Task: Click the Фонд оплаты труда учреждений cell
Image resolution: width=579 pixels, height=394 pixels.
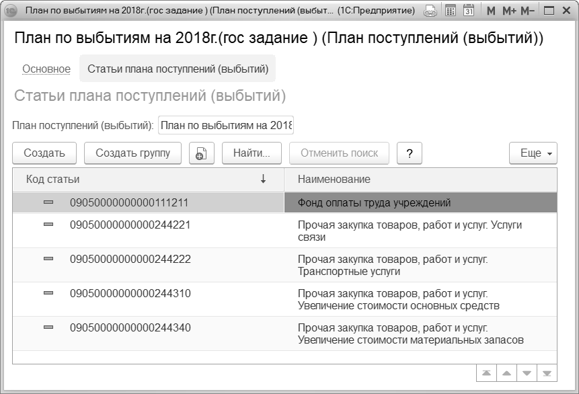Action: coord(420,202)
